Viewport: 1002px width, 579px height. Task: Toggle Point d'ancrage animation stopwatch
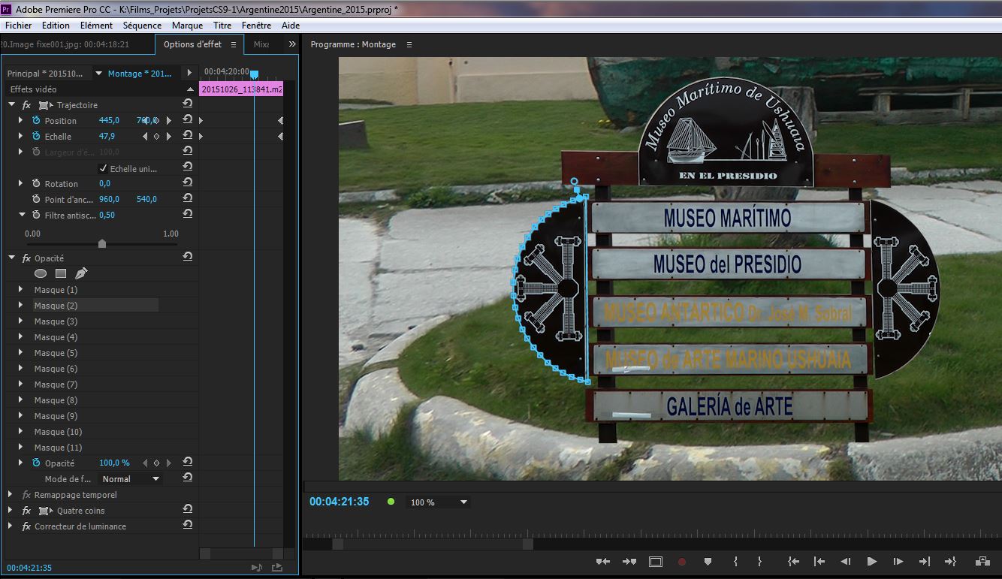tap(36, 199)
